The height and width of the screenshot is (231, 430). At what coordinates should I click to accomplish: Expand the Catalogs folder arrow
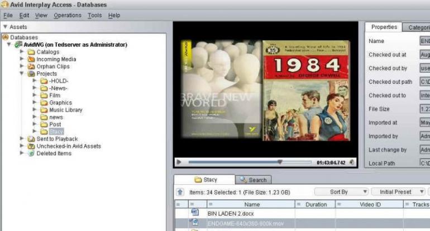22,51
